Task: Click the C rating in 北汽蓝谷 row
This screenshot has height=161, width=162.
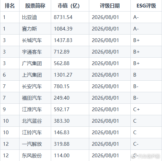Action: [135, 121]
